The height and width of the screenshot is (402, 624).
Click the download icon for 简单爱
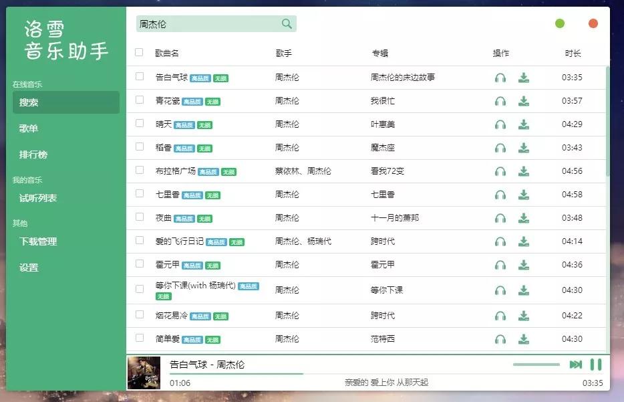524,339
